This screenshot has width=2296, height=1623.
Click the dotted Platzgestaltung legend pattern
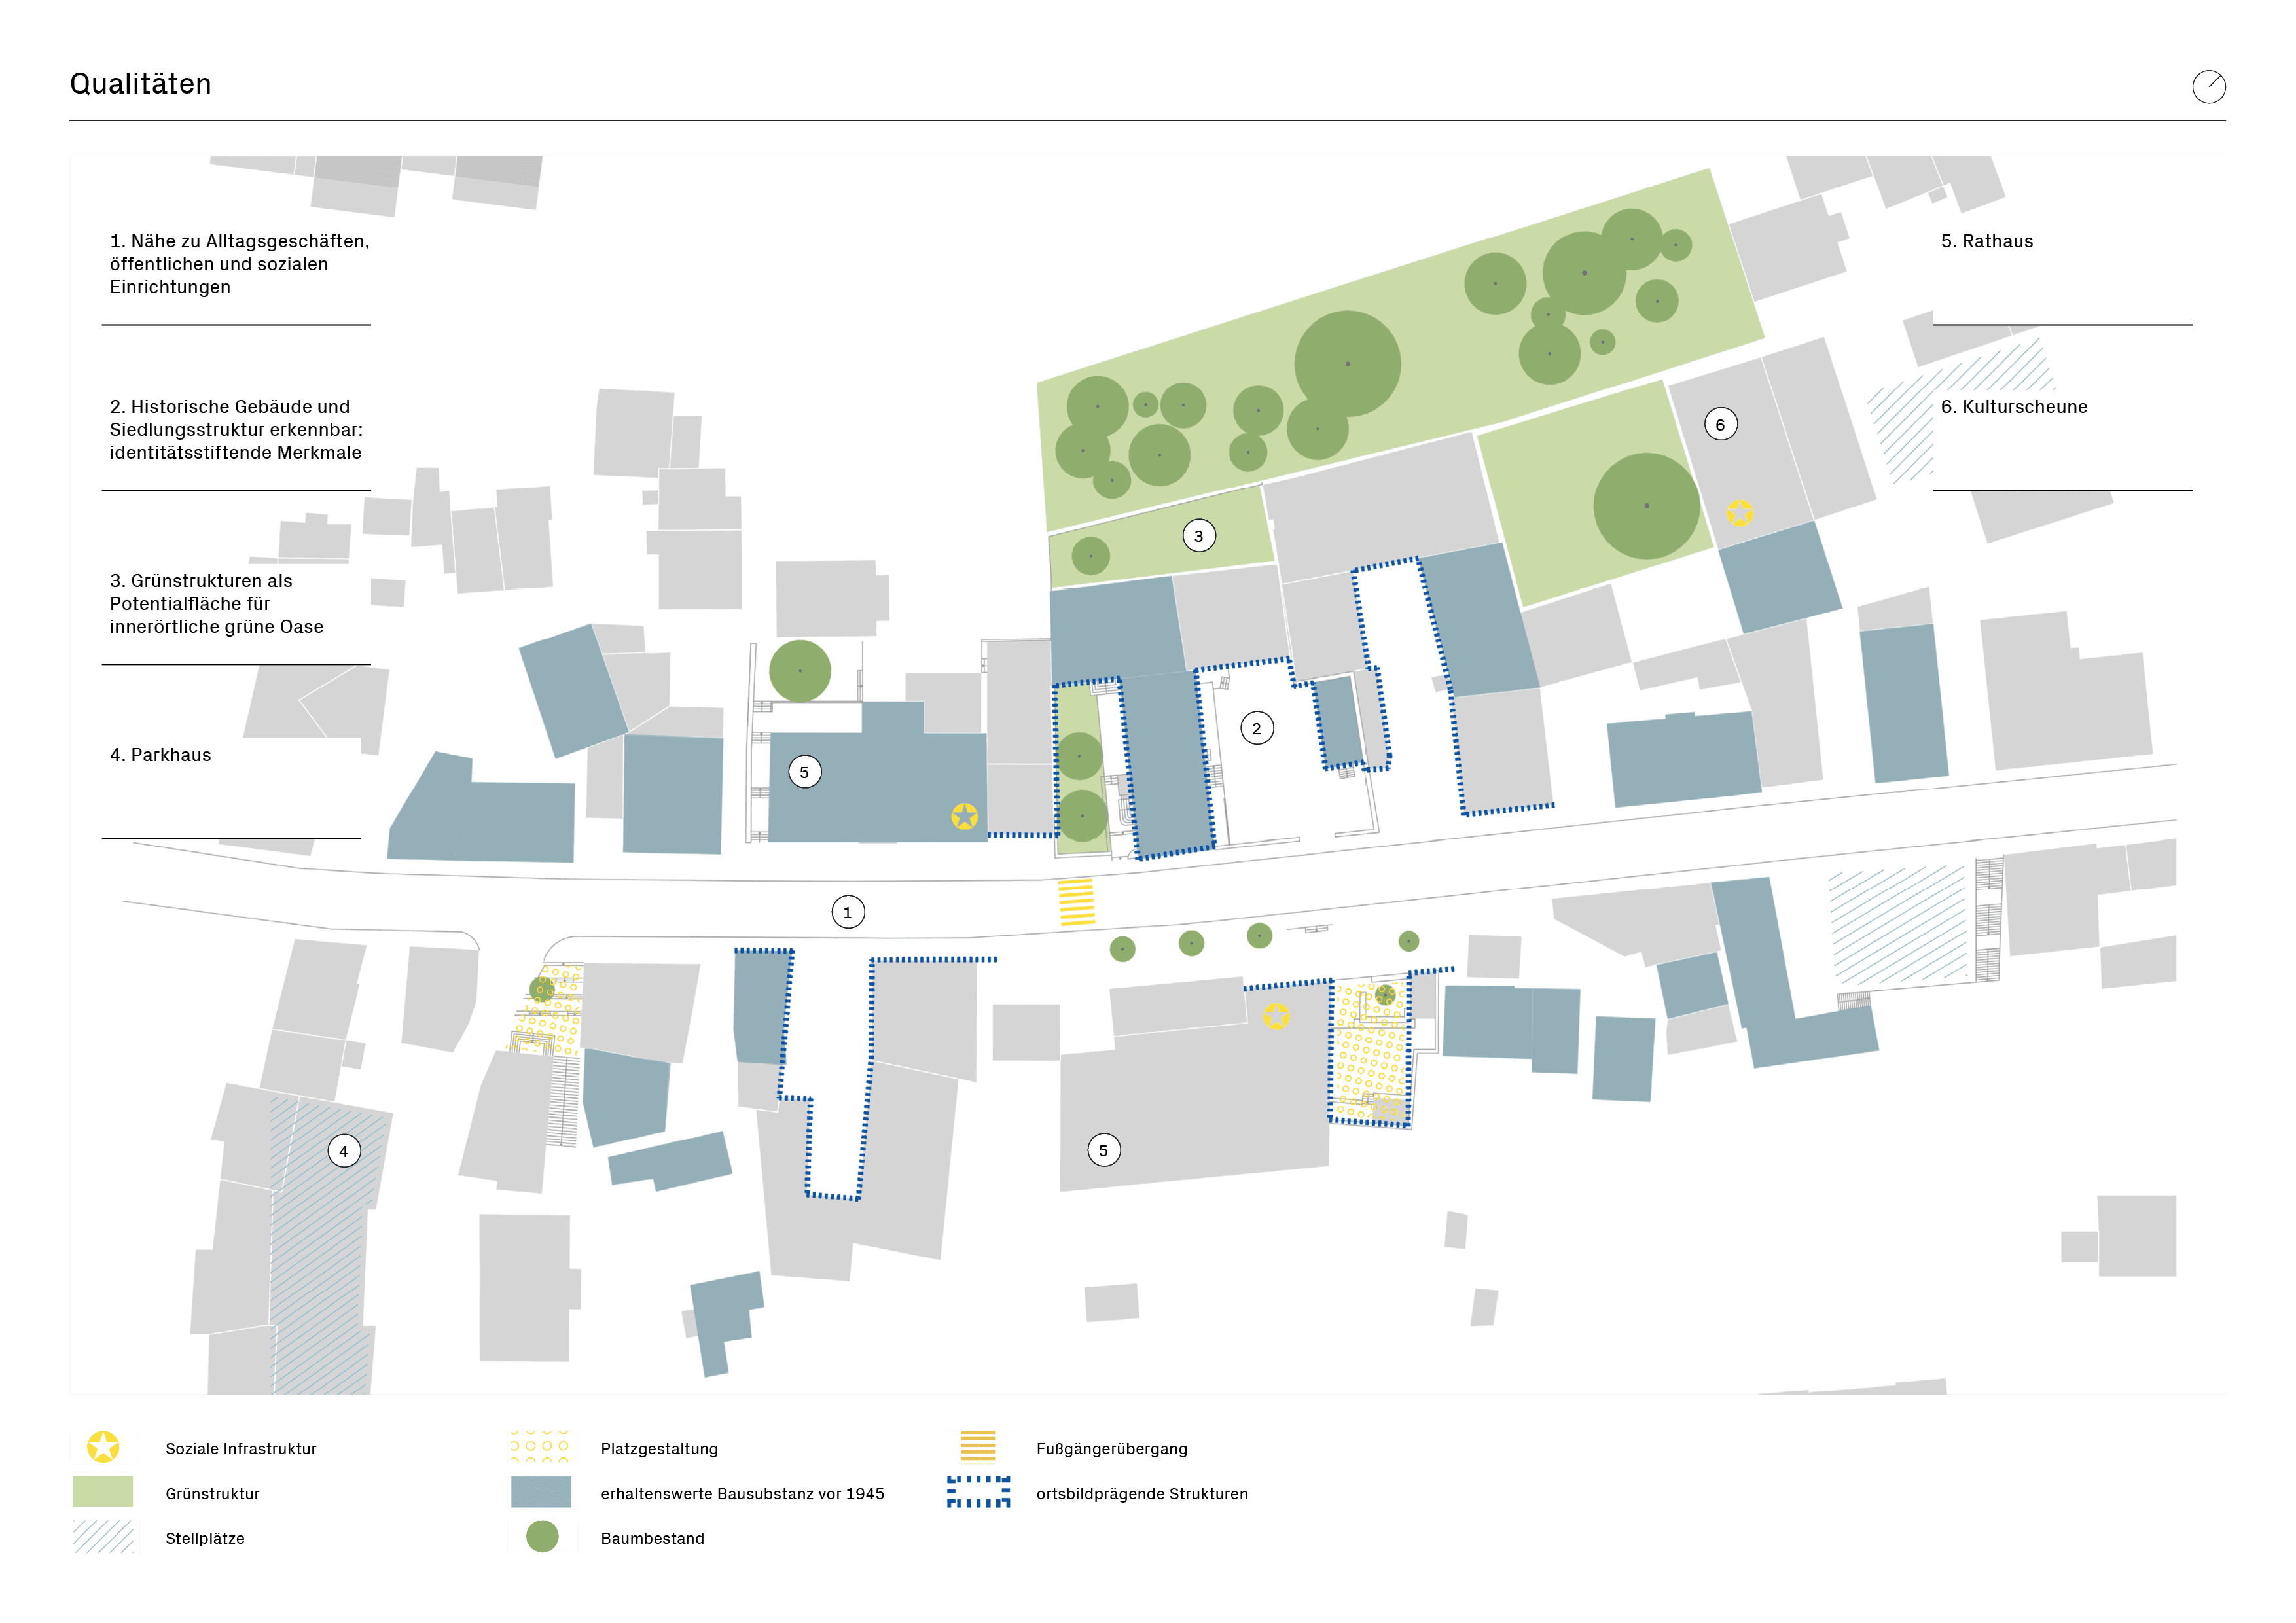pyautogui.click(x=541, y=1446)
